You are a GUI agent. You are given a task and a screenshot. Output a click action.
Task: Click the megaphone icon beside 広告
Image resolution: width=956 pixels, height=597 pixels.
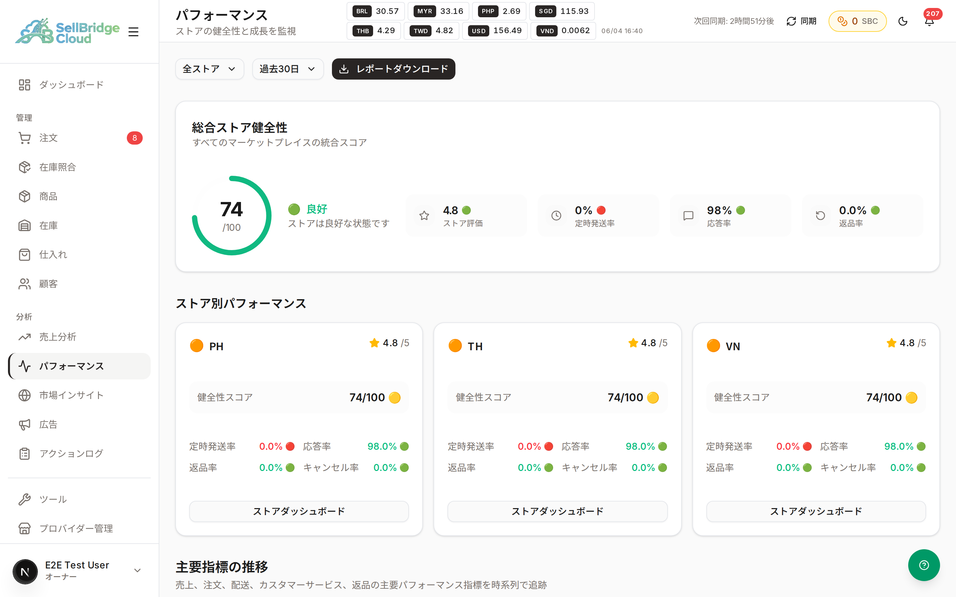[25, 425]
